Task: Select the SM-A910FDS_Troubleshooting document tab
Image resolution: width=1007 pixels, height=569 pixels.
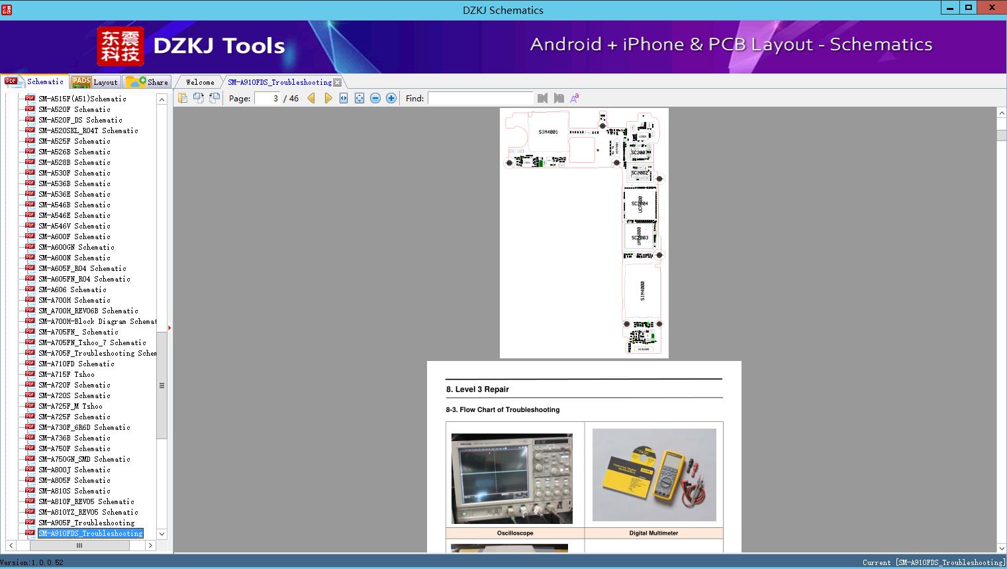Action: [279, 82]
